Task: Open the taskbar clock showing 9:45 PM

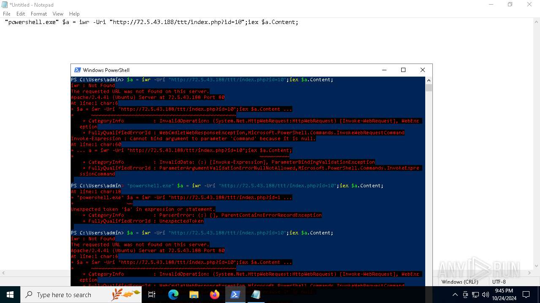Action: tap(504, 295)
